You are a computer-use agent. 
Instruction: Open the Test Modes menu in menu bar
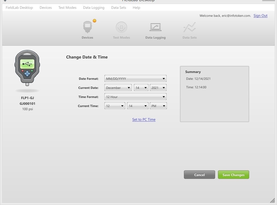point(67,8)
